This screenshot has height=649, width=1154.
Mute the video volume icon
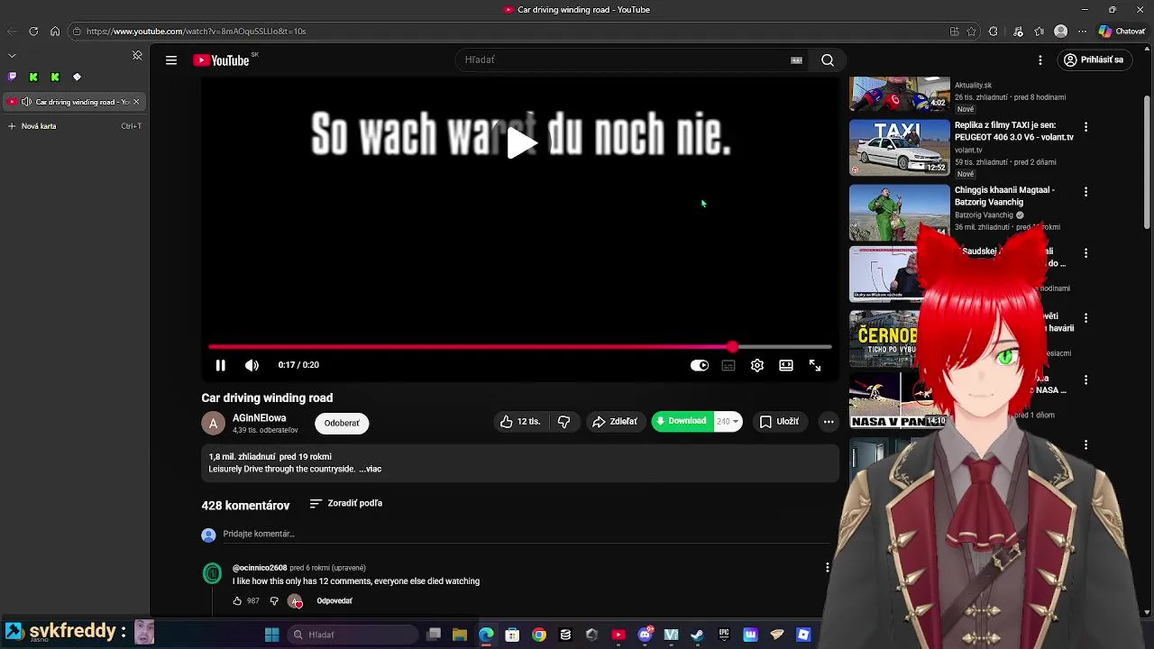252,365
